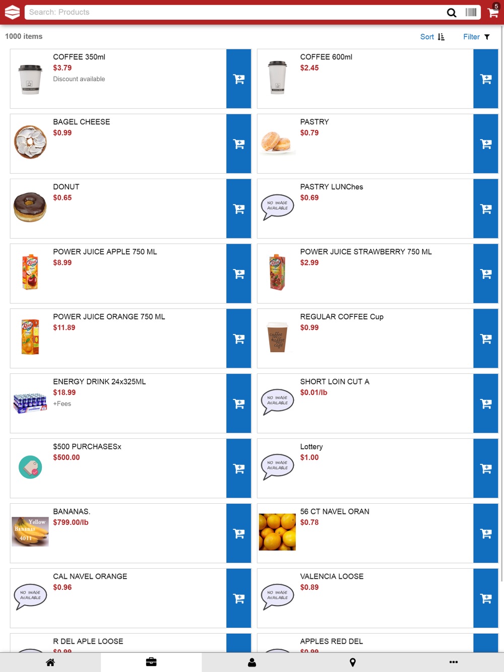This screenshot has height=672, width=504.
Task: Open the shopping cart with 5 items
Action: [493, 12]
